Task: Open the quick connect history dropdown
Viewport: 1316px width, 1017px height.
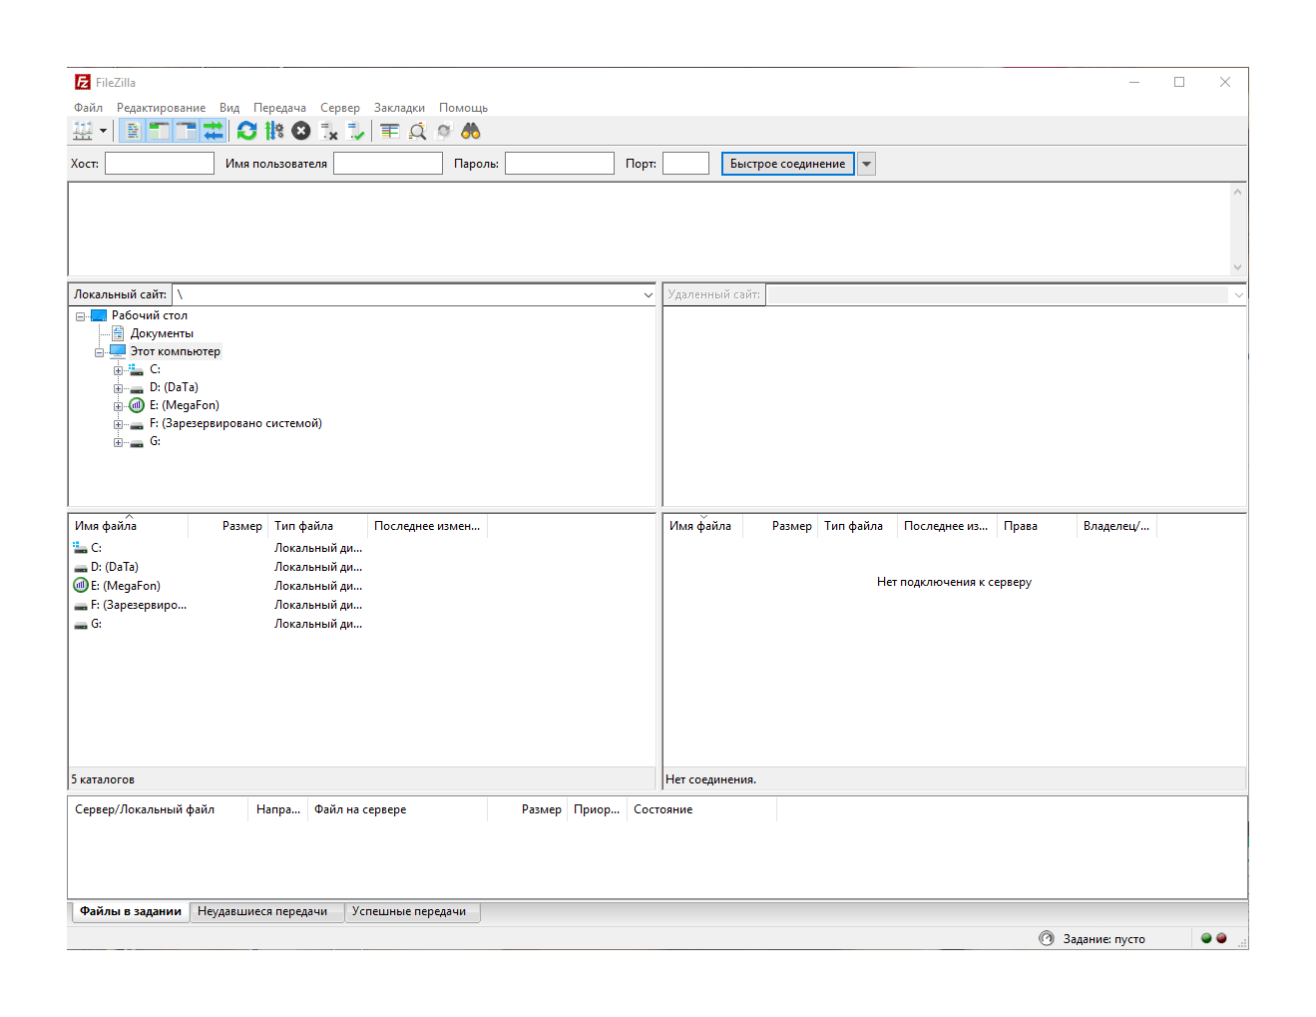Action: tap(867, 164)
